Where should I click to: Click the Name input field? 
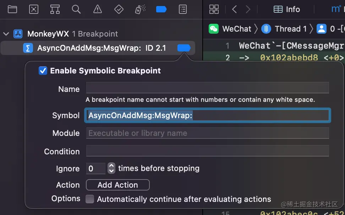[x=208, y=88]
